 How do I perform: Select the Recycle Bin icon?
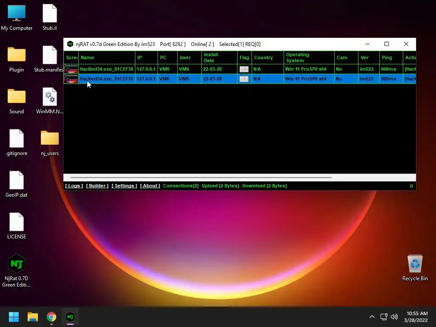[x=415, y=268]
